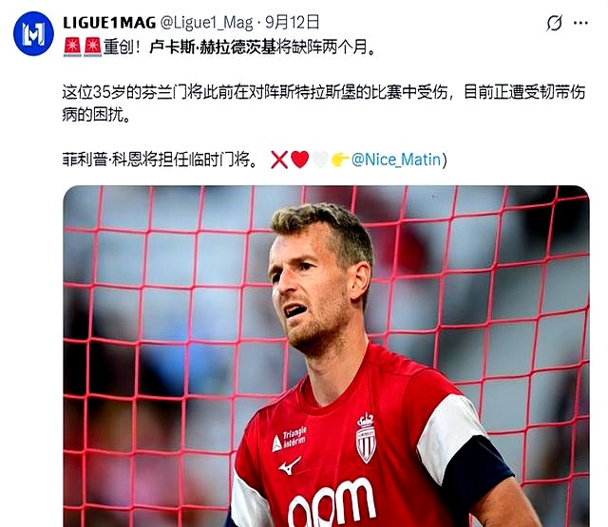Click the AS Monaco crest on jersey
The height and width of the screenshot is (527, 608).
[366, 438]
